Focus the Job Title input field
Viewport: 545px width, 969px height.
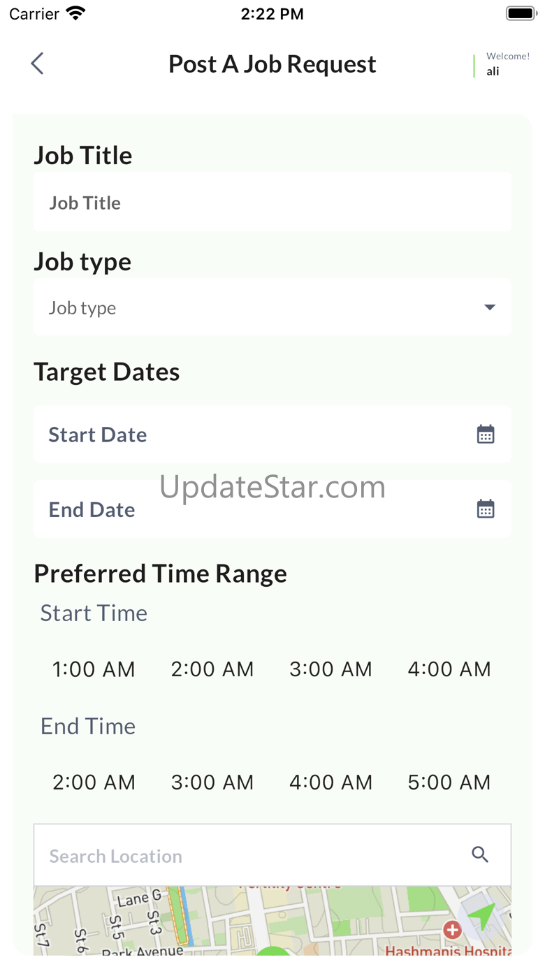[272, 202]
